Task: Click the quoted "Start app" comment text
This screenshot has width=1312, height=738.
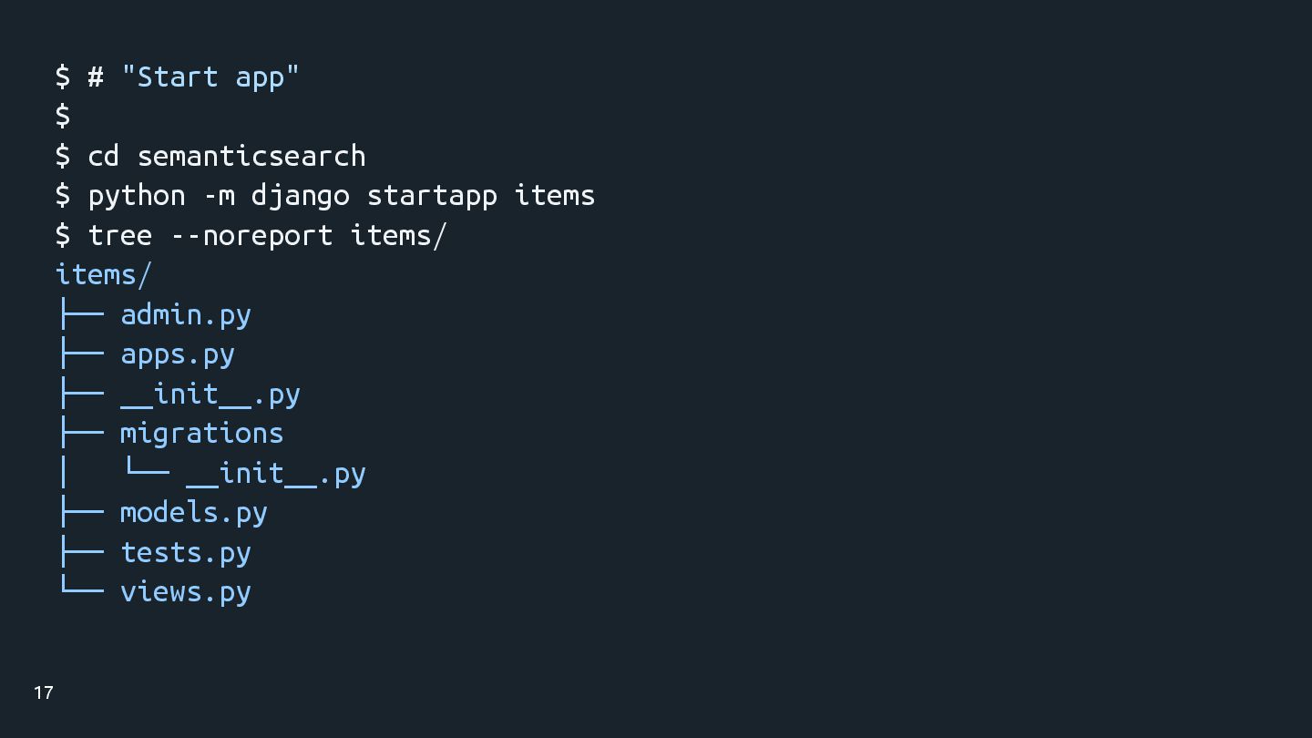Action: [x=210, y=77]
